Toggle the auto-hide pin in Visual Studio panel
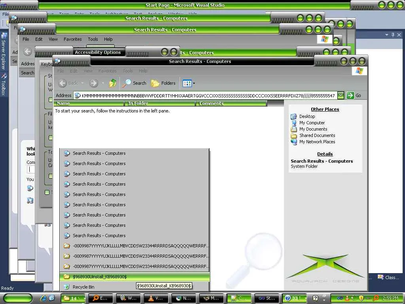The width and height of the screenshot is (405, 304). pos(393,35)
